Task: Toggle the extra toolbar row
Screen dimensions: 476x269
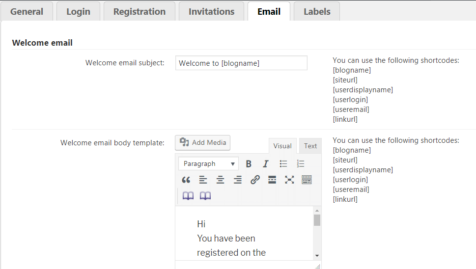Action: click(x=307, y=180)
